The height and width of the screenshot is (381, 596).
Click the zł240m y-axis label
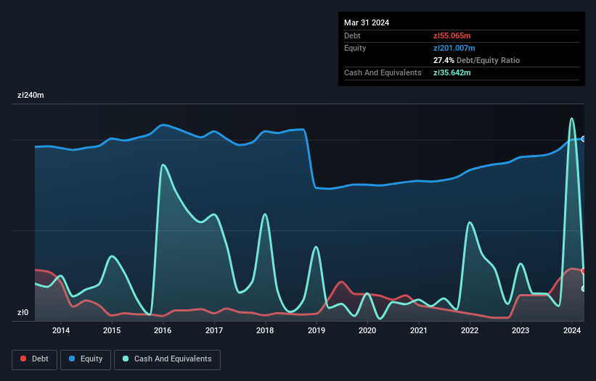click(30, 95)
